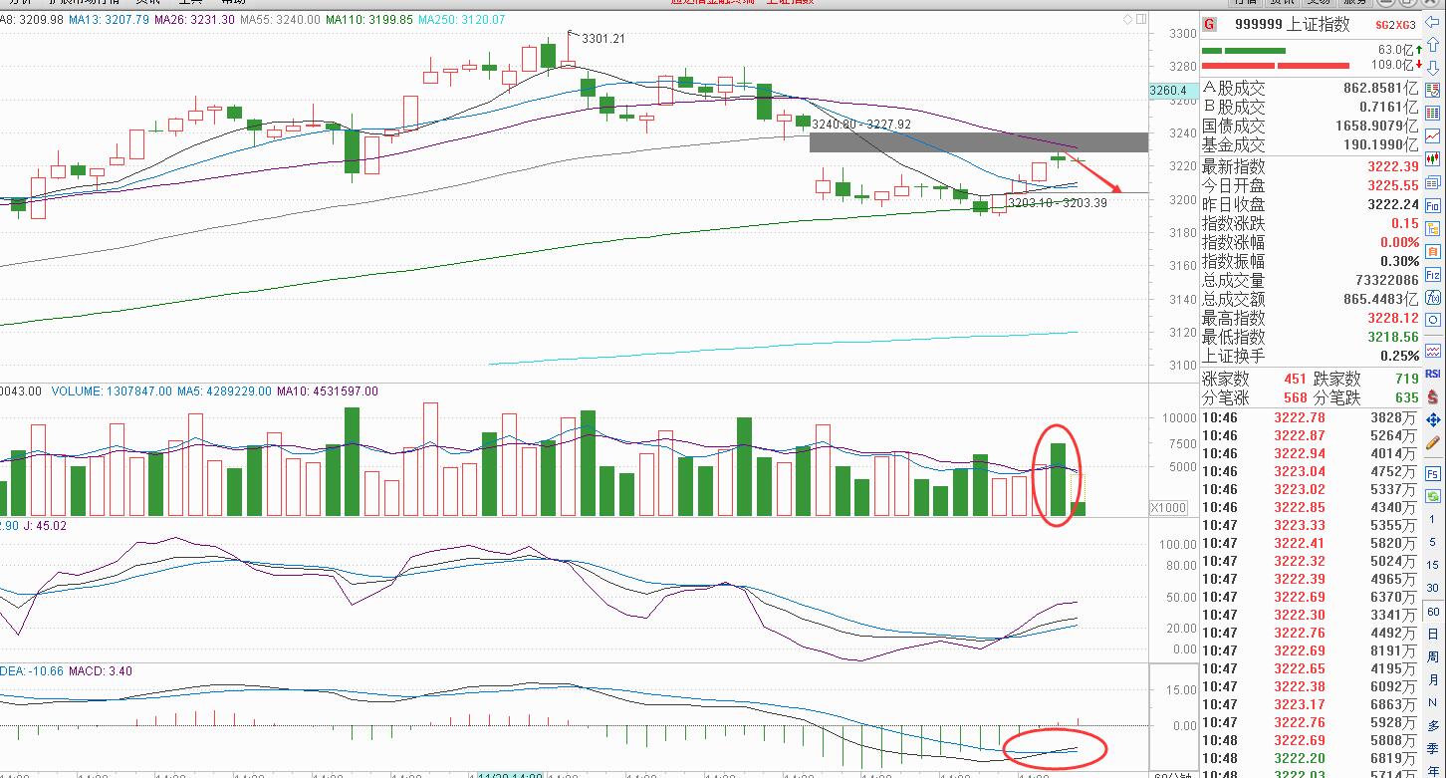Click the panel layout icon at chart top-right
Screen dimensions: 1446x778
(x=1140, y=19)
